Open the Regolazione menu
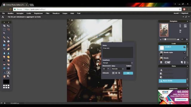Screen dimensions: 191x107 click(38, 13)
